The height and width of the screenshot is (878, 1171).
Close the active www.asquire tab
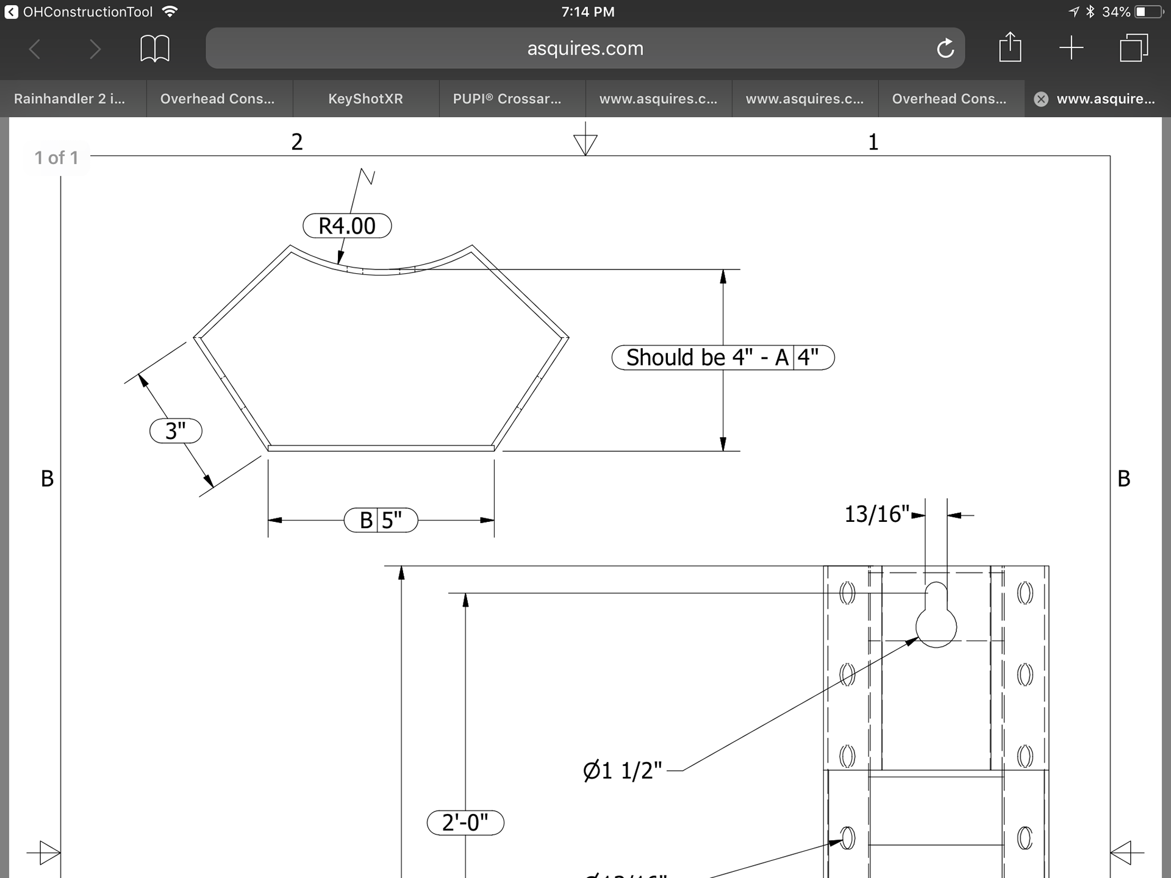[1041, 99]
